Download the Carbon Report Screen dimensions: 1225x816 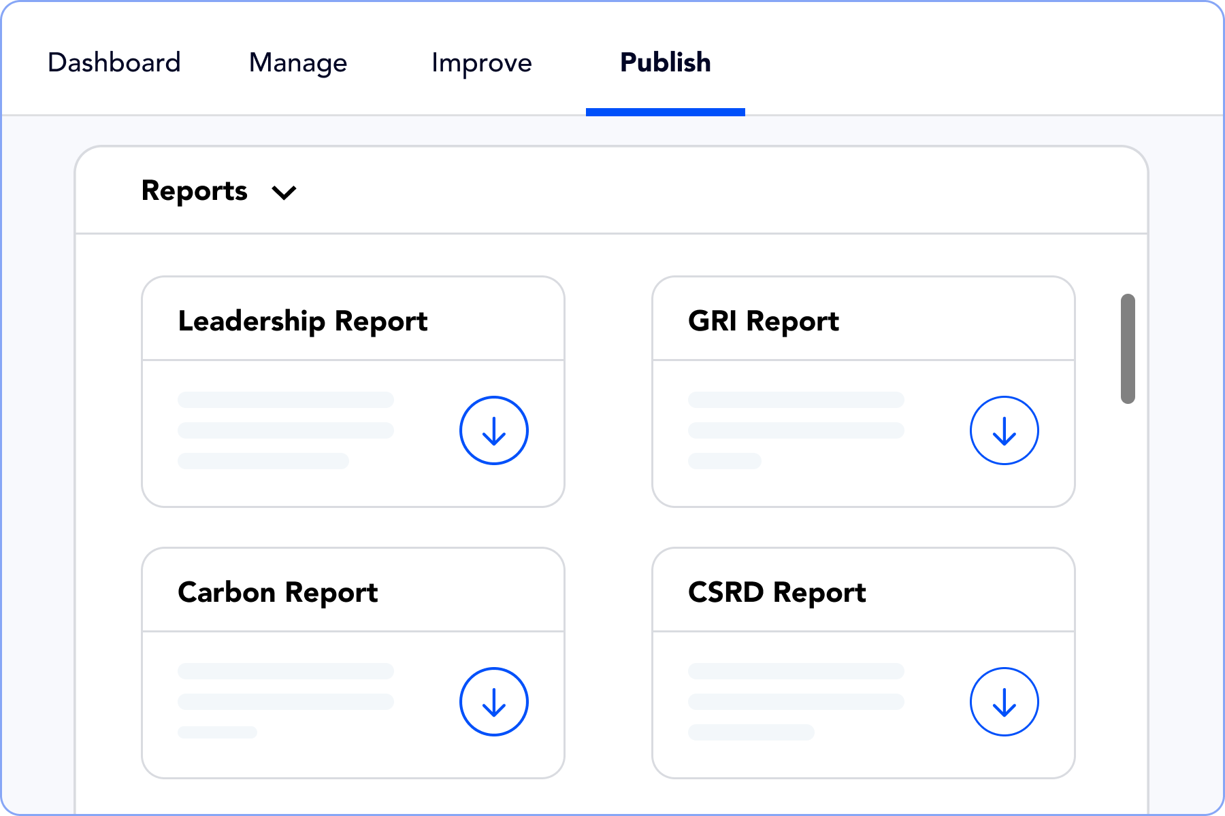(493, 702)
